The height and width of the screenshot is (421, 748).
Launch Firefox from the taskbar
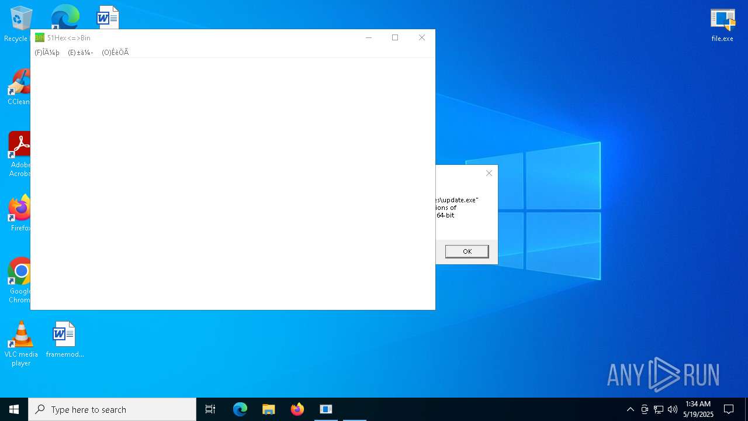297,409
